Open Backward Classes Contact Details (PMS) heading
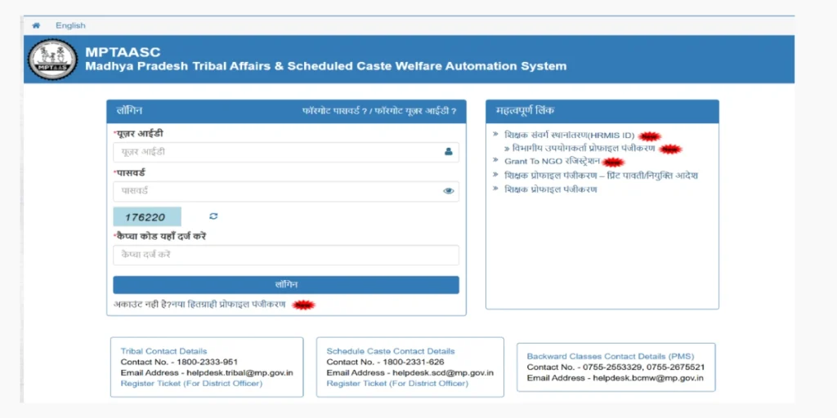The height and width of the screenshot is (418, 837). pyautogui.click(x=610, y=357)
